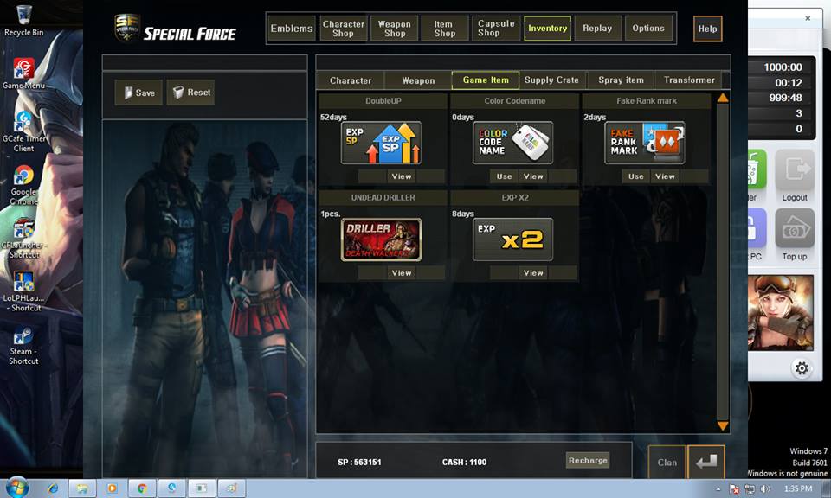Open the Character Shop

pos(344,28)
